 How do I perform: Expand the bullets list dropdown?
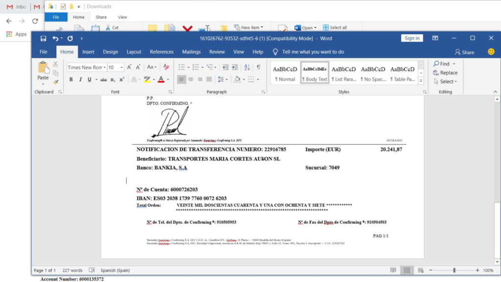pyautogui.click(x=188, y=68)
